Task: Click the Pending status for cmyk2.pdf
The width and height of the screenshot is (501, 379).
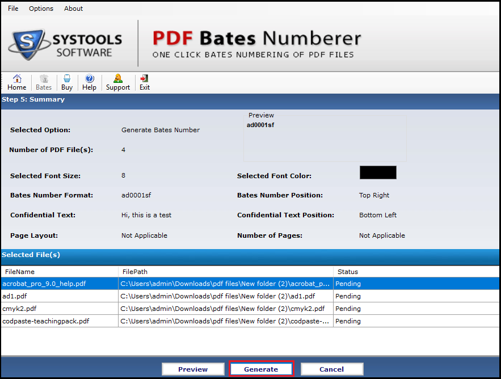Action: click(348, 309)
